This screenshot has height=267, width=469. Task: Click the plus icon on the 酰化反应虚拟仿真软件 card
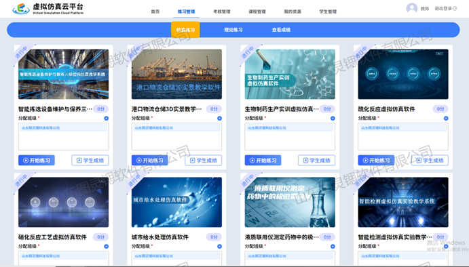[446, 119]
